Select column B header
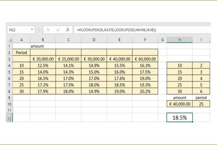 pos(43,40)
